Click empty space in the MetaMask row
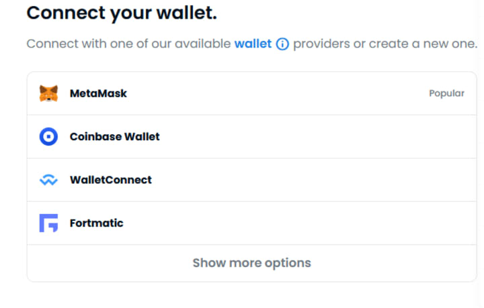Image resolution: width=484 pixels, height=308 pixels. [x=282, y=93]
